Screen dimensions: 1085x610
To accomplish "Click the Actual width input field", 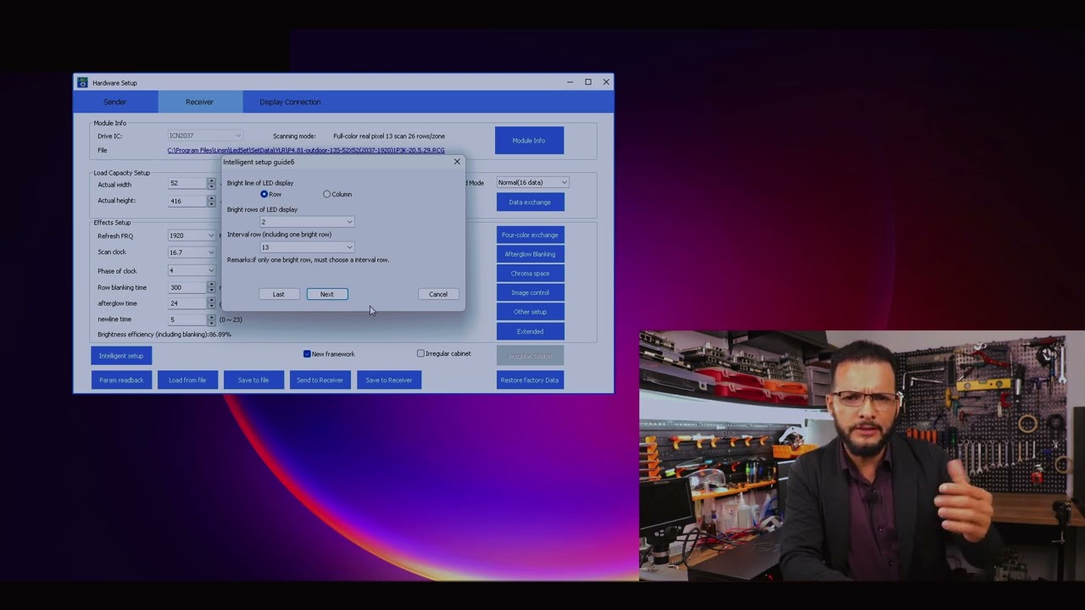I will (x=186, y=183).
